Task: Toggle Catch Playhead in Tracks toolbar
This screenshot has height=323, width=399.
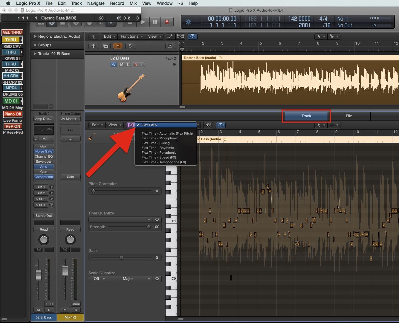Action: [x=193, y=36]
